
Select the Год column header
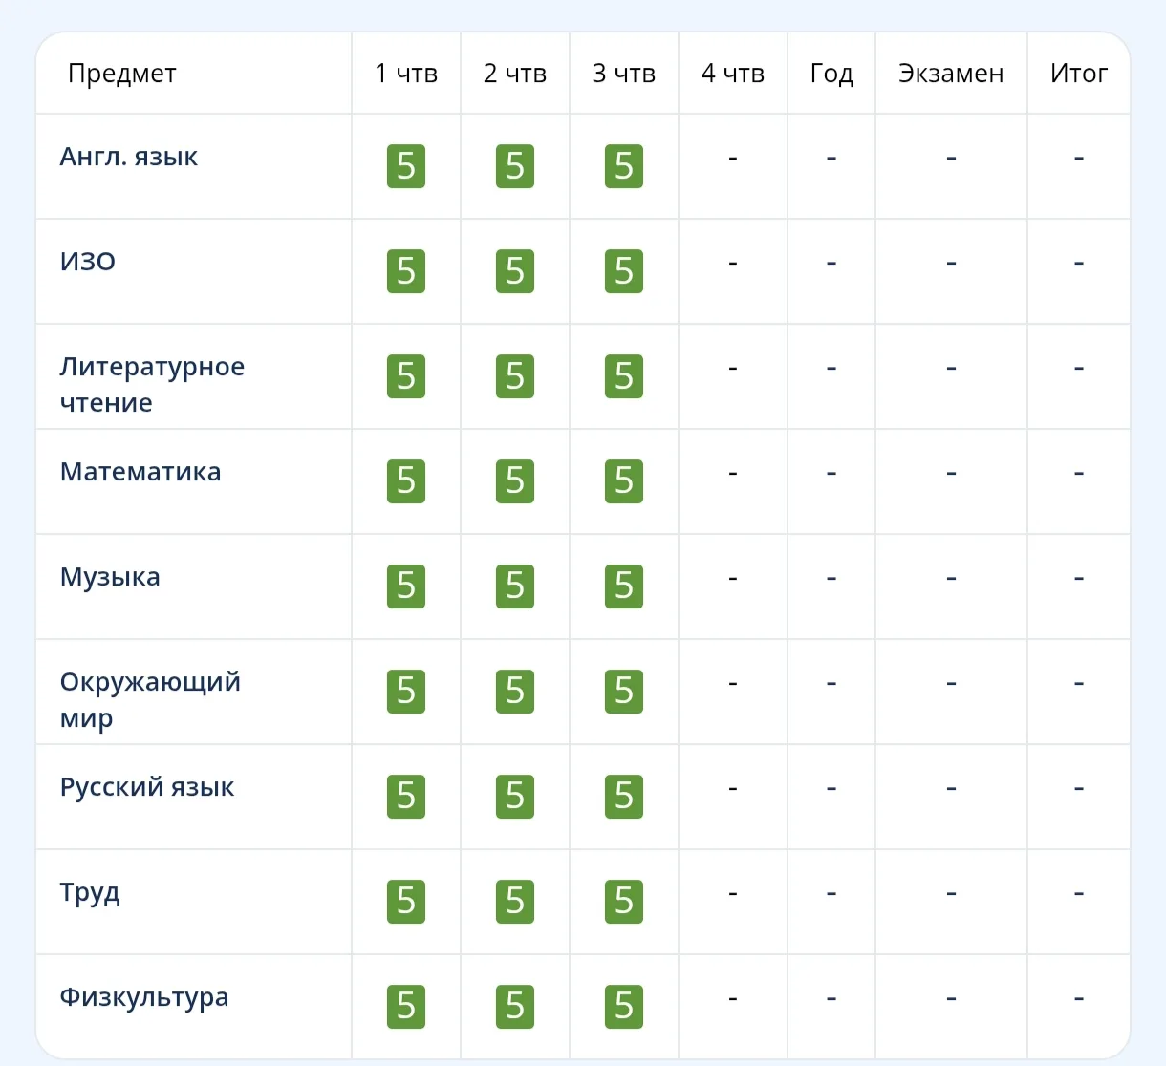(x=831, y=74)
